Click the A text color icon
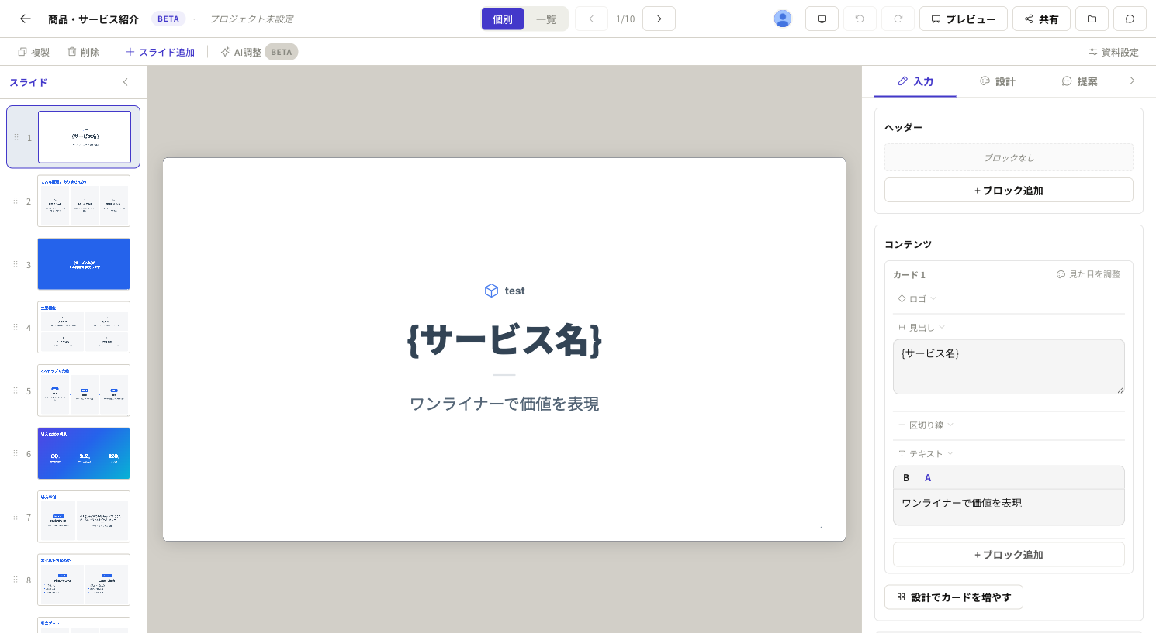The image size is (1156, 633). (x=928, y=478)
